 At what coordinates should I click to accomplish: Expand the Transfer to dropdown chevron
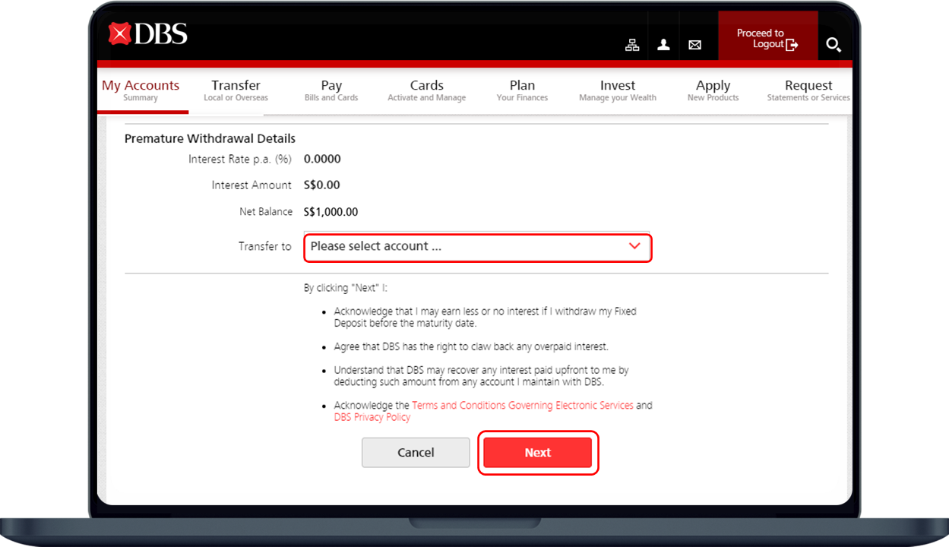click(634, 246)
